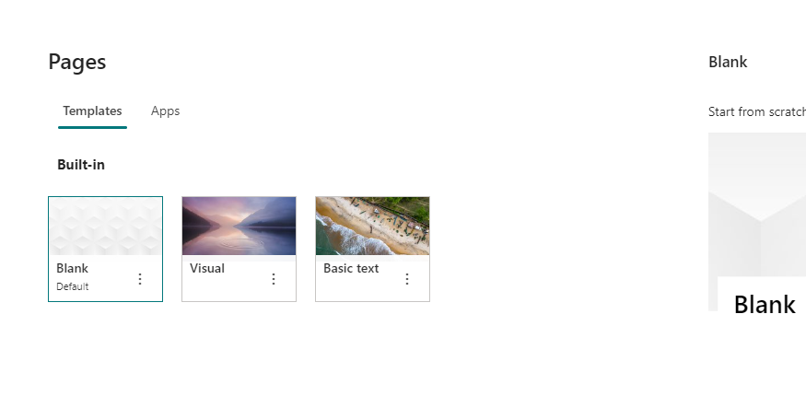Click the Visual template name label
This screenshot has width=806, height=419.
207,268
